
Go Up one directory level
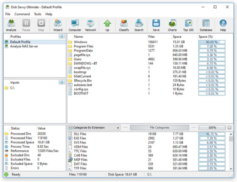tap(107, 25)
